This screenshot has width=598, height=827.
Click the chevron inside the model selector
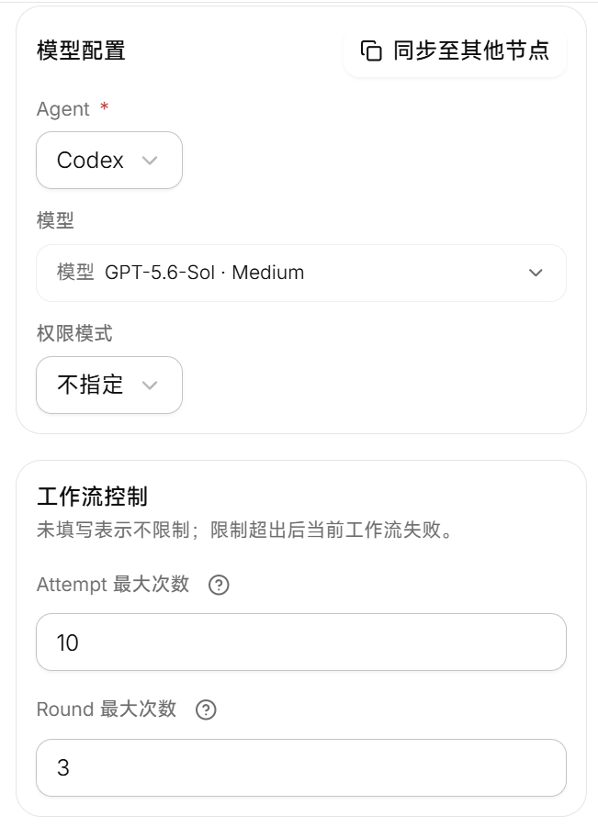click(x=536, y=273)
